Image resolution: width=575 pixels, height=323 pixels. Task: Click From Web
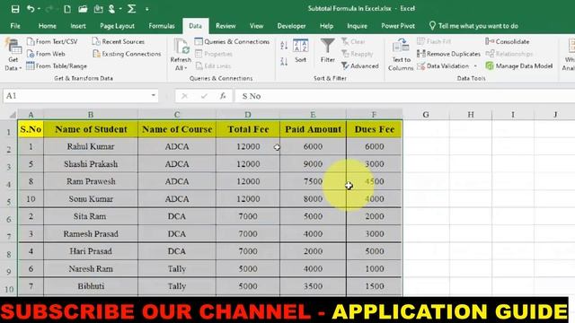point(46,54)
